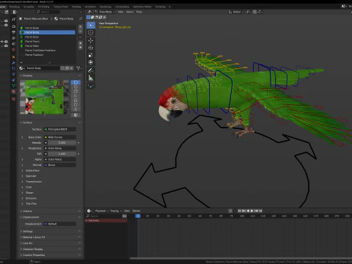Activate the Move tool
352x264 pixels.
pos(91,40)
